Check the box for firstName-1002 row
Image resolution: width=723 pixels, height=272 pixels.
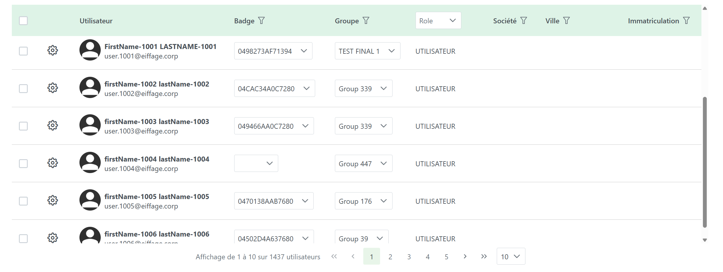point(23,89)
